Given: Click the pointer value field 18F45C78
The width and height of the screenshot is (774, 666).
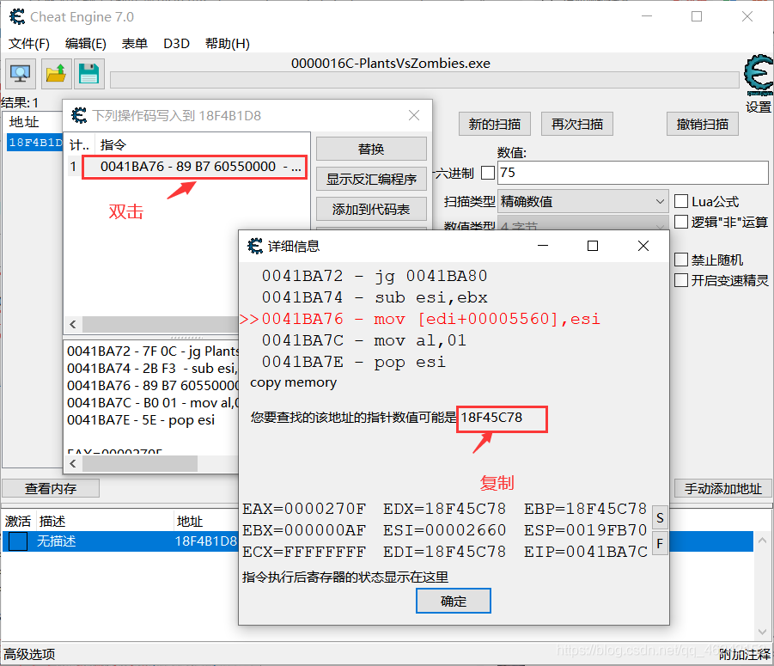Looking at the screenshot, I should click(x=502, y=419).
